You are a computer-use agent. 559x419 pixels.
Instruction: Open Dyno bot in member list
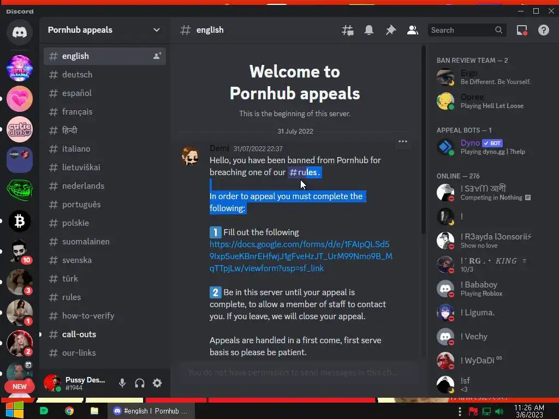click(492, 147)
